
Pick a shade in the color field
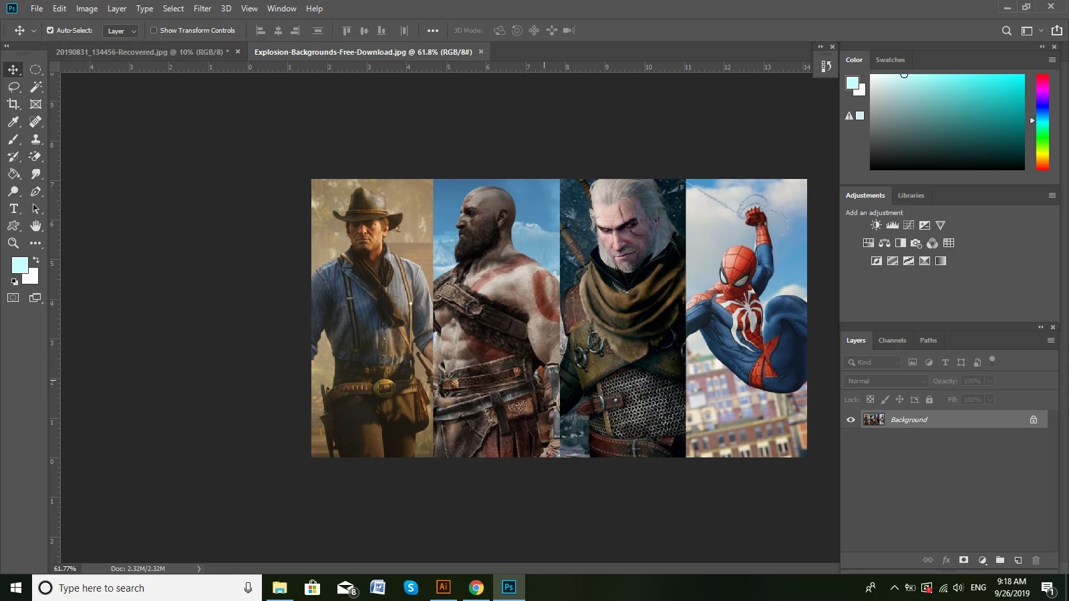pos(947,122)
